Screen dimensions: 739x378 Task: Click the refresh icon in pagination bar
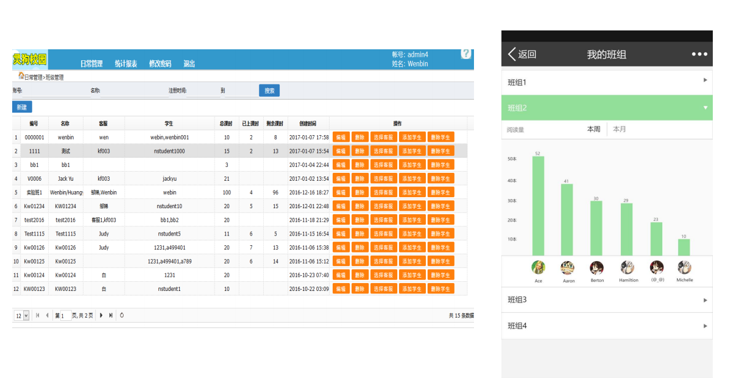tap(122, 315)
